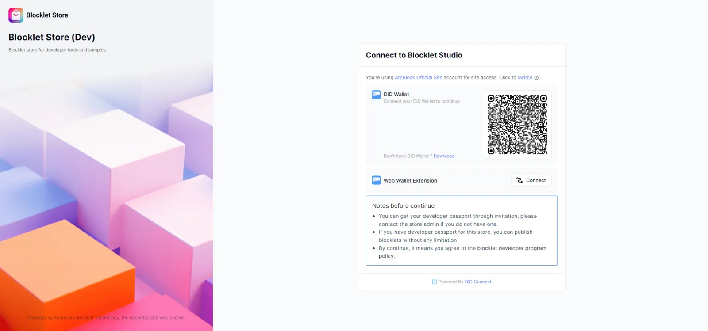
Task: Click the help question mark beside switch
Action: coord(536,78)
